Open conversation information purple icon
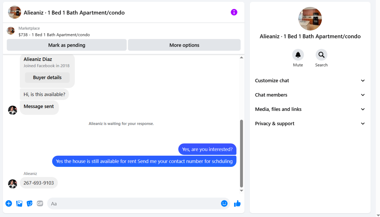The width and height of the screenshot is (380, 217). point(234,12)
